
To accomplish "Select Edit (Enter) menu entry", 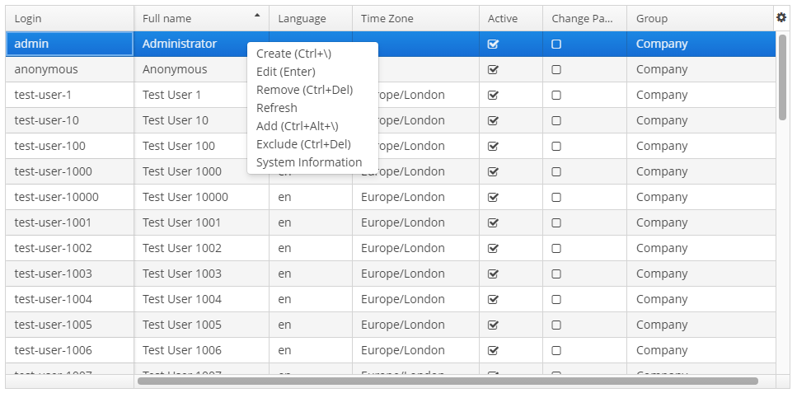I will [285, 72].
